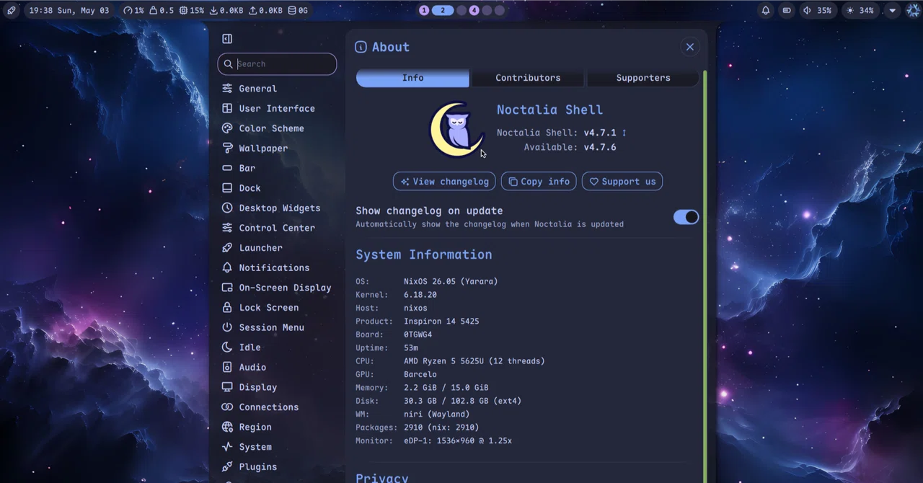Click the 'NixOS 26.05 (Yarara)' OS value
The width and height of the screenshot is (923, 483).
click(451, 281)
